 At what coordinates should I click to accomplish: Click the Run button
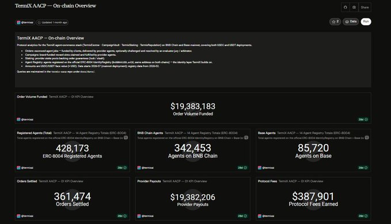366,22
